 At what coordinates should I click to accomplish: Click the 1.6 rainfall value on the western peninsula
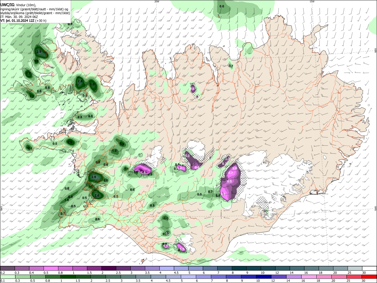coord(70,142)
